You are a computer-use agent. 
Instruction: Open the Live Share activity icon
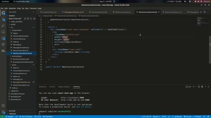pos(3,44)
